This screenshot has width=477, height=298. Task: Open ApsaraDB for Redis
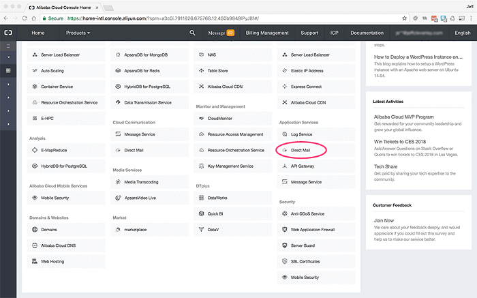pyautogui.click(x=149, y=71)
